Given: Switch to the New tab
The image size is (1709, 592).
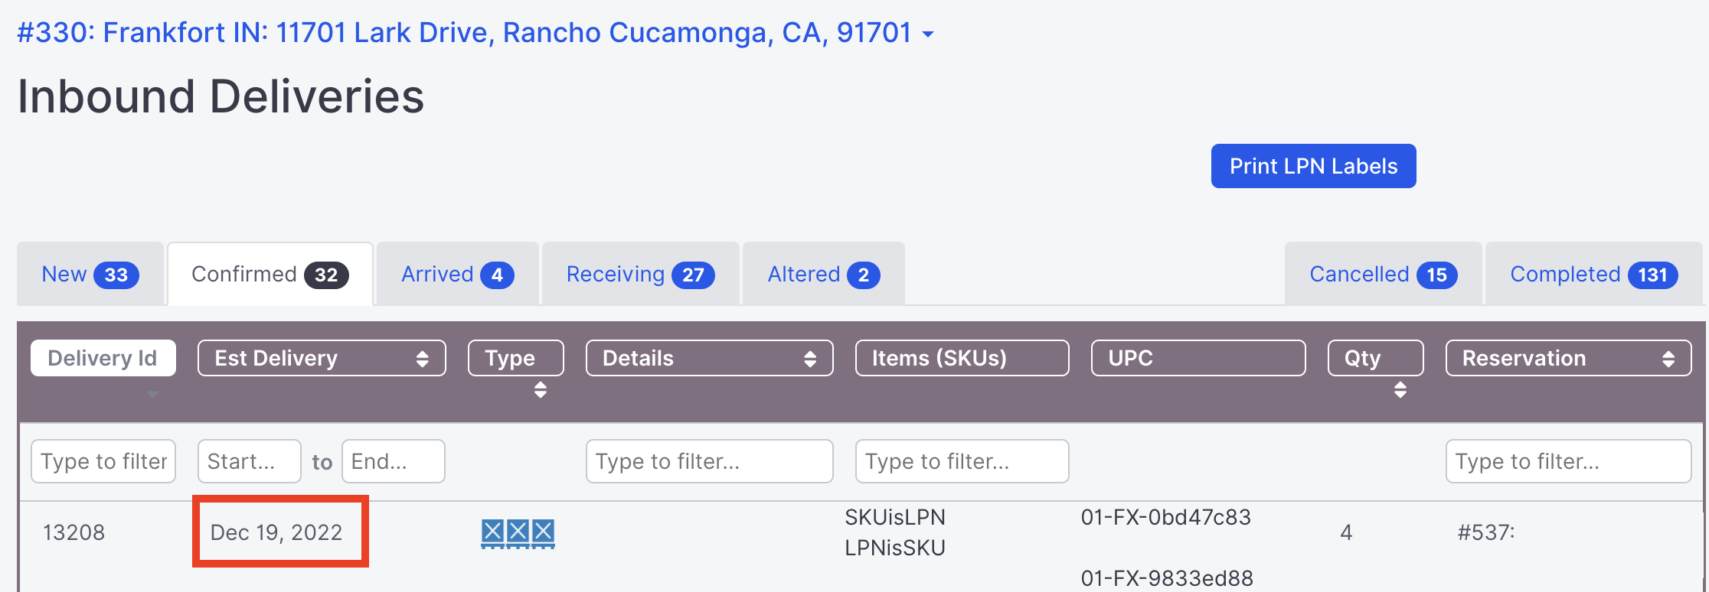Looking at the screenshot, I should 87,274.
